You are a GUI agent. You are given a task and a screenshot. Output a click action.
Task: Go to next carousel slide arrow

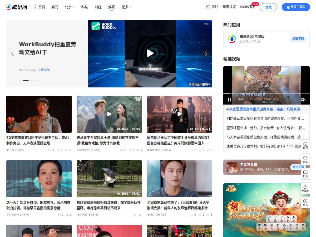pyautogui.click(x=206, y=54)
